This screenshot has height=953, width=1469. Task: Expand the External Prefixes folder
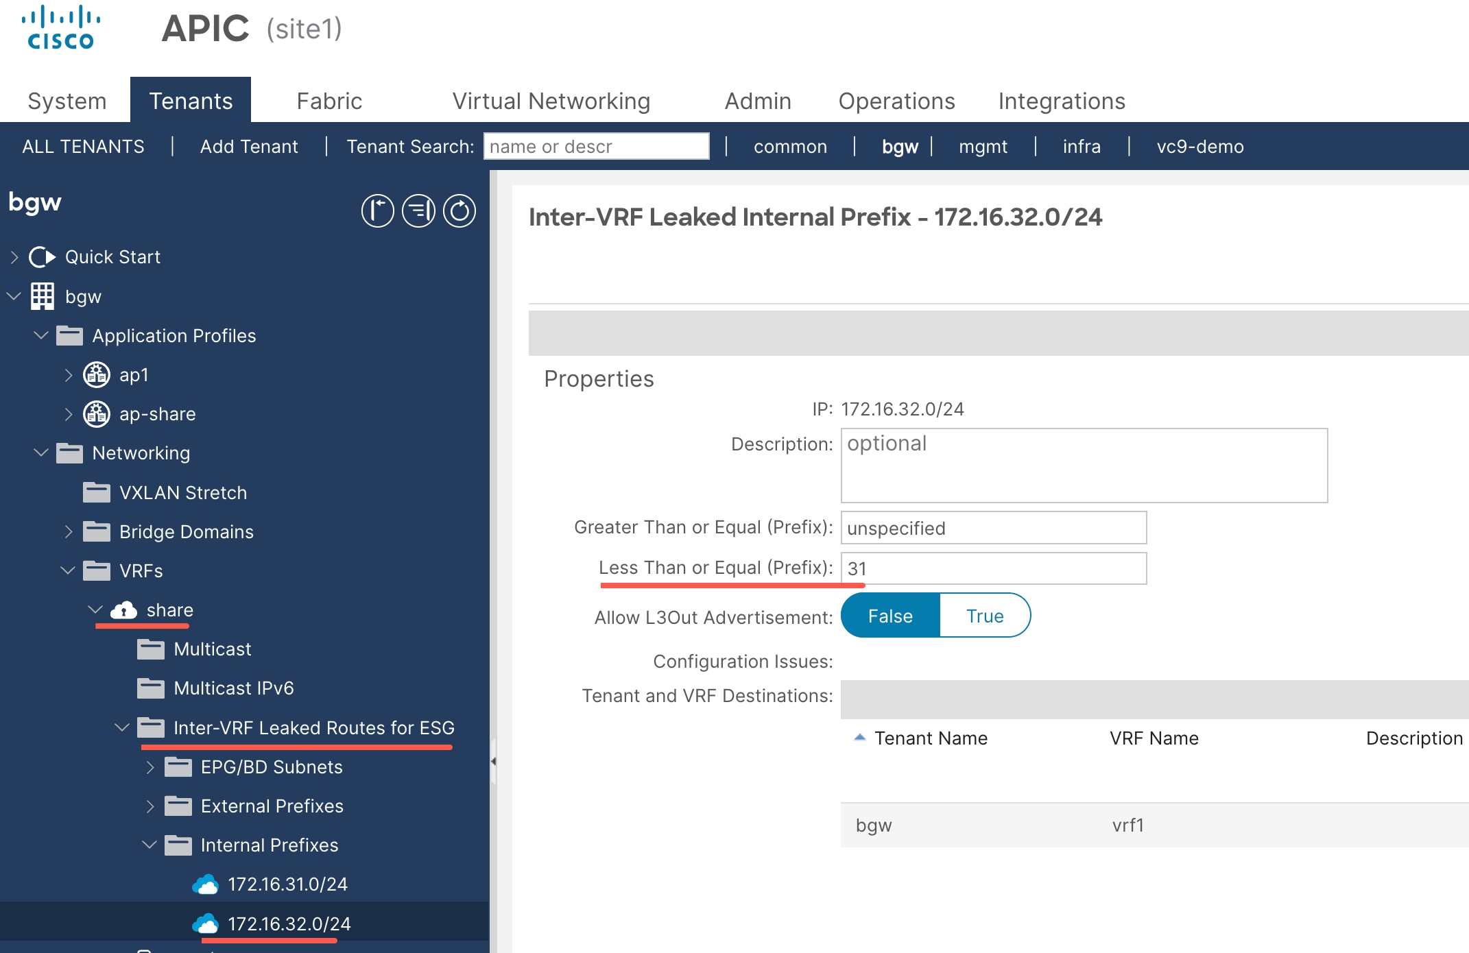(150, 806)
